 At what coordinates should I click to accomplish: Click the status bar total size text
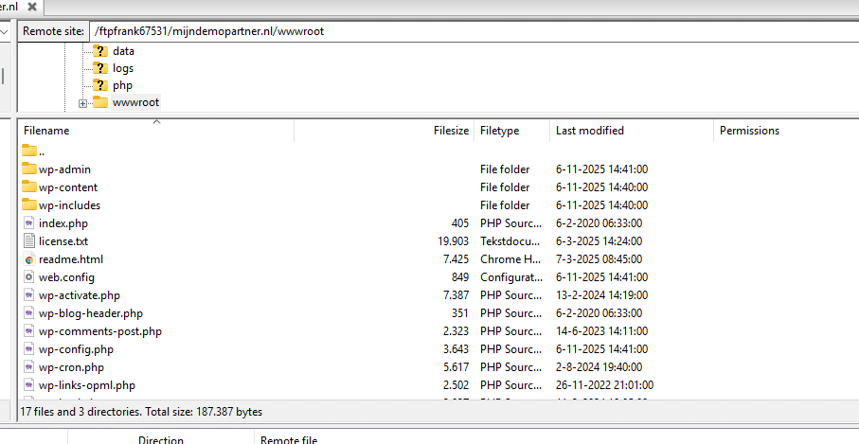coord(204,412)
